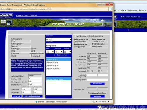Click the 'Fahrzeugdaten ändern' button
The height and width of the screenshot is (110, 147).
(x=32, y=96)
